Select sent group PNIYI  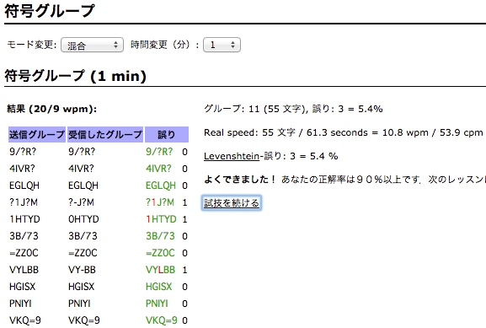point(20,304)
